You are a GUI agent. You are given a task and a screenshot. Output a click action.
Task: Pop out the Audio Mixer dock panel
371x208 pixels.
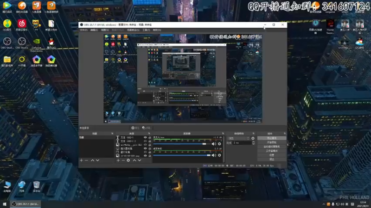click(223, 134)
